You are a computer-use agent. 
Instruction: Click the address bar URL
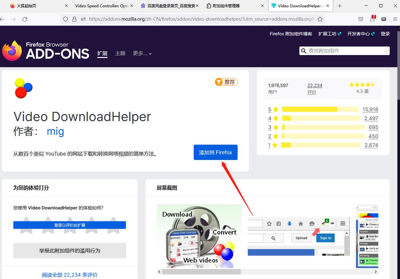[202, 19]
